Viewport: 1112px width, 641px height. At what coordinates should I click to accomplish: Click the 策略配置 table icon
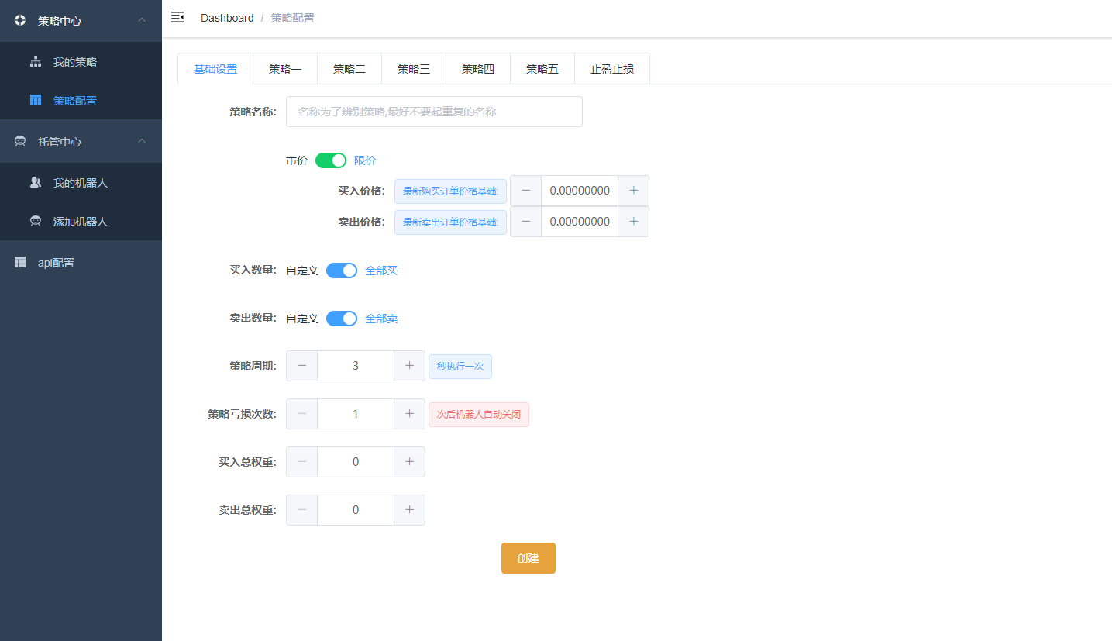pyautogui.click(x=36, y=101)
